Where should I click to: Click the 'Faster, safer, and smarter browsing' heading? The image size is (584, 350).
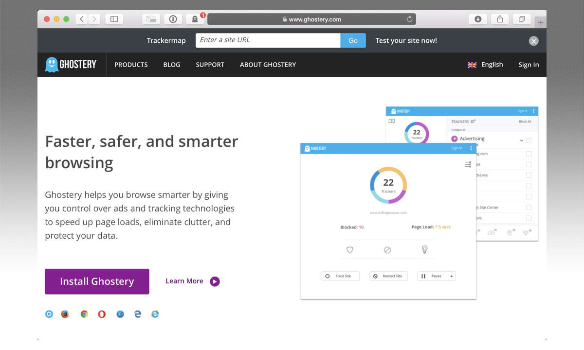(x=142, y=152)
